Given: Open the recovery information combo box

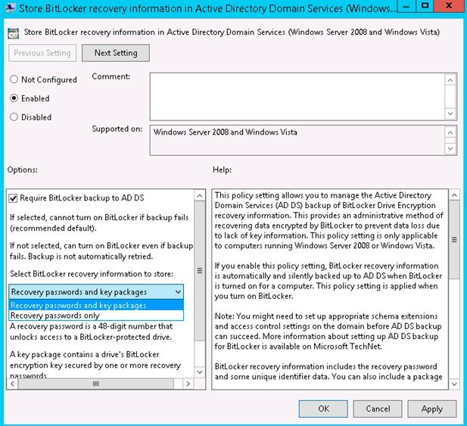Looking at the screenshot, I should coord(96,292).
